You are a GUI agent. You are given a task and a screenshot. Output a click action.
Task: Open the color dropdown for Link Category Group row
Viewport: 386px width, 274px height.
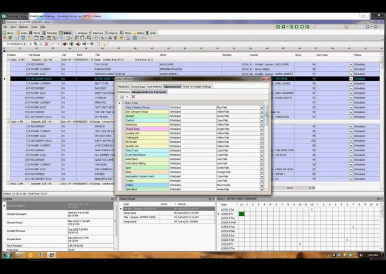(x=262, y=111)
